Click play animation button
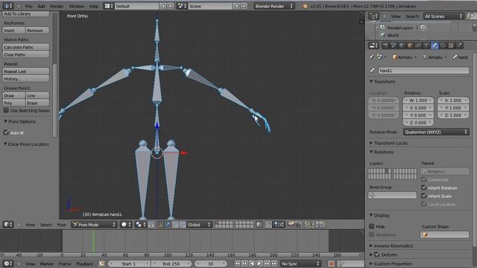 pos(259,264)
